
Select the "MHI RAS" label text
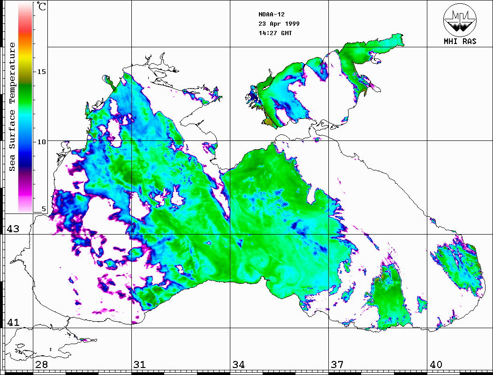460,41
